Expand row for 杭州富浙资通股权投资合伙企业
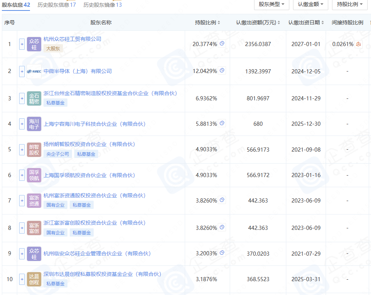 tap(22, 201)
